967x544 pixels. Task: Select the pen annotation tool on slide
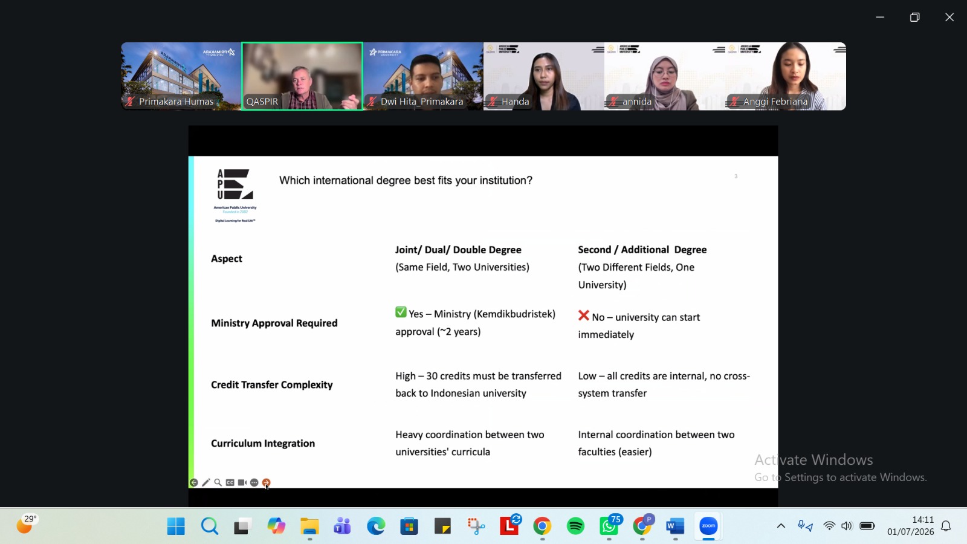(x=206, y=482)
